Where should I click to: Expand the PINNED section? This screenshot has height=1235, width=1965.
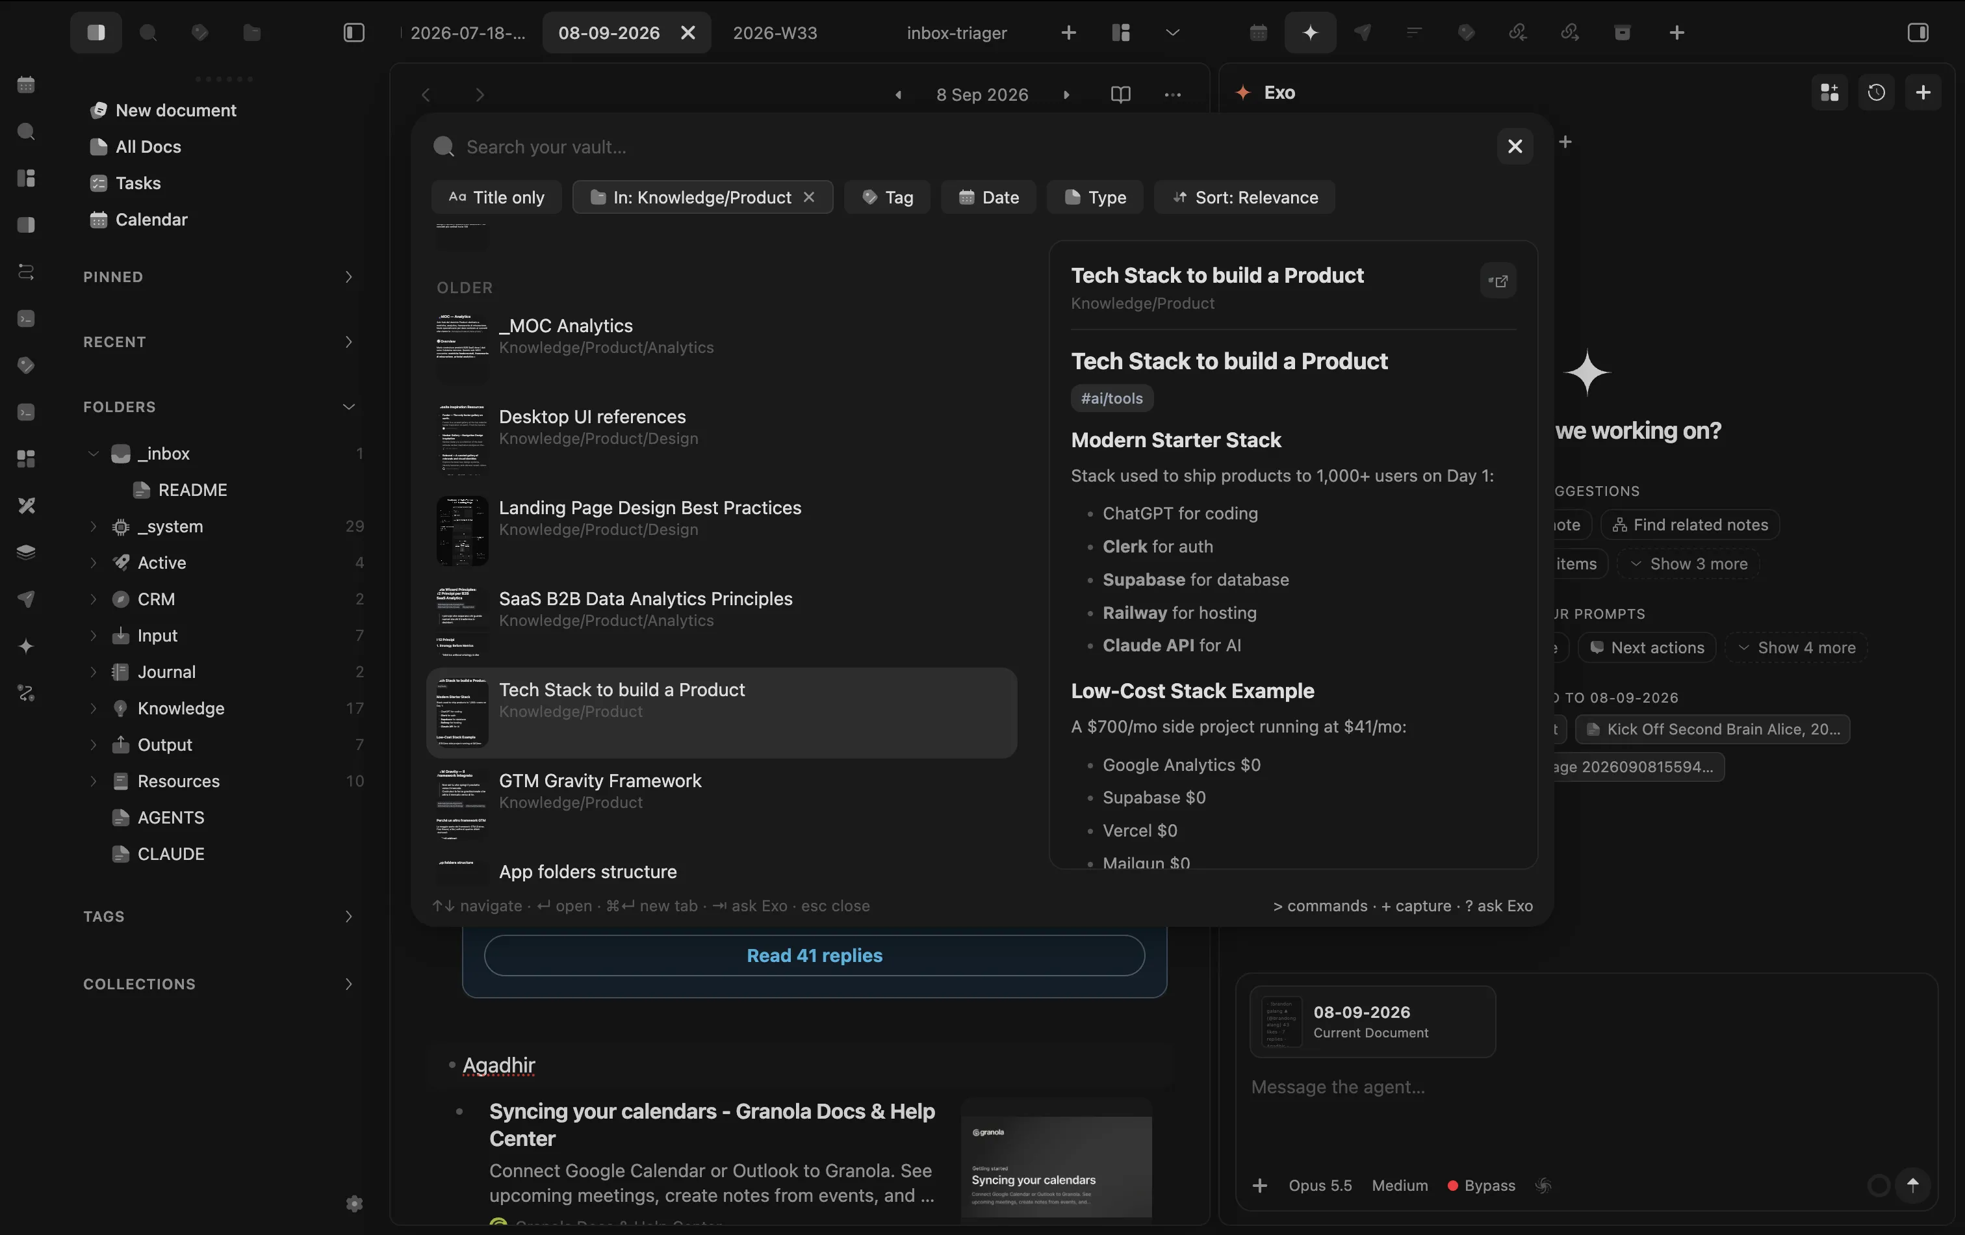click(x=348, y=277)
